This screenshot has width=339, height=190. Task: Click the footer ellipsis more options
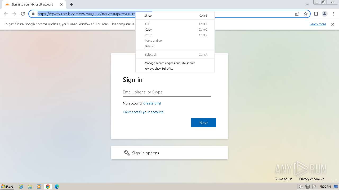tap(334, 179)
